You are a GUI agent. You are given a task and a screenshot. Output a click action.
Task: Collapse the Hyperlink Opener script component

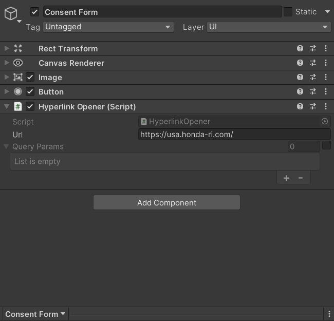tap(7, 106)
